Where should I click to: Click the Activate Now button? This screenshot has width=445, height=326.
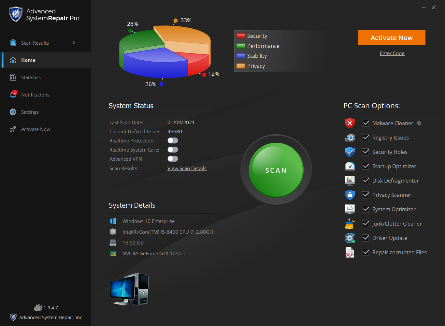[x=392, y=37]
